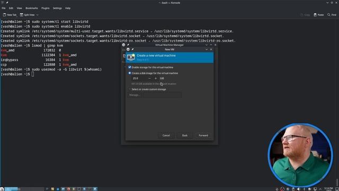Go Back in New VM wizard
Viewport: 339px width, 191px height.
pos(185,135)
